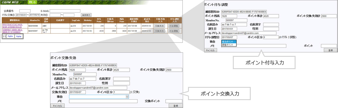Click 誕生日 field in ポイント付与/調整 dialog
The height and width of the screenshot is (108, 338).
click(x=229, y=29)
